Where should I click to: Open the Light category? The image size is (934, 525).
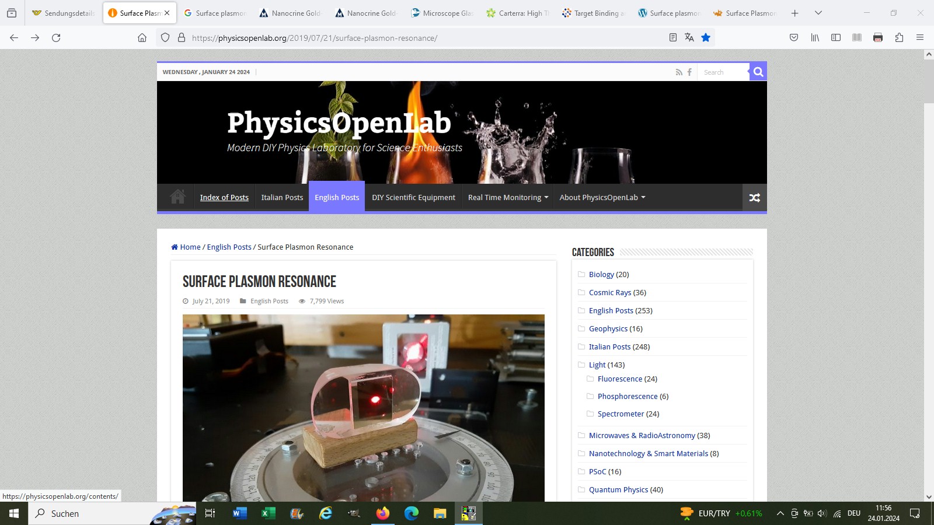click(x=597, y=365)
